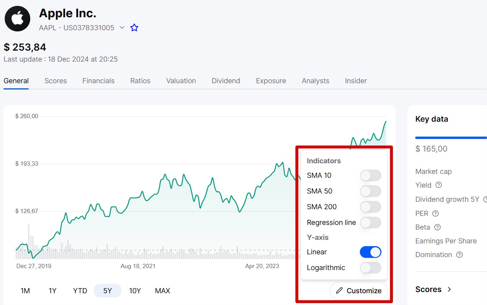
Task: Click the Apr 20, 2023 date label
Action: 262,266
